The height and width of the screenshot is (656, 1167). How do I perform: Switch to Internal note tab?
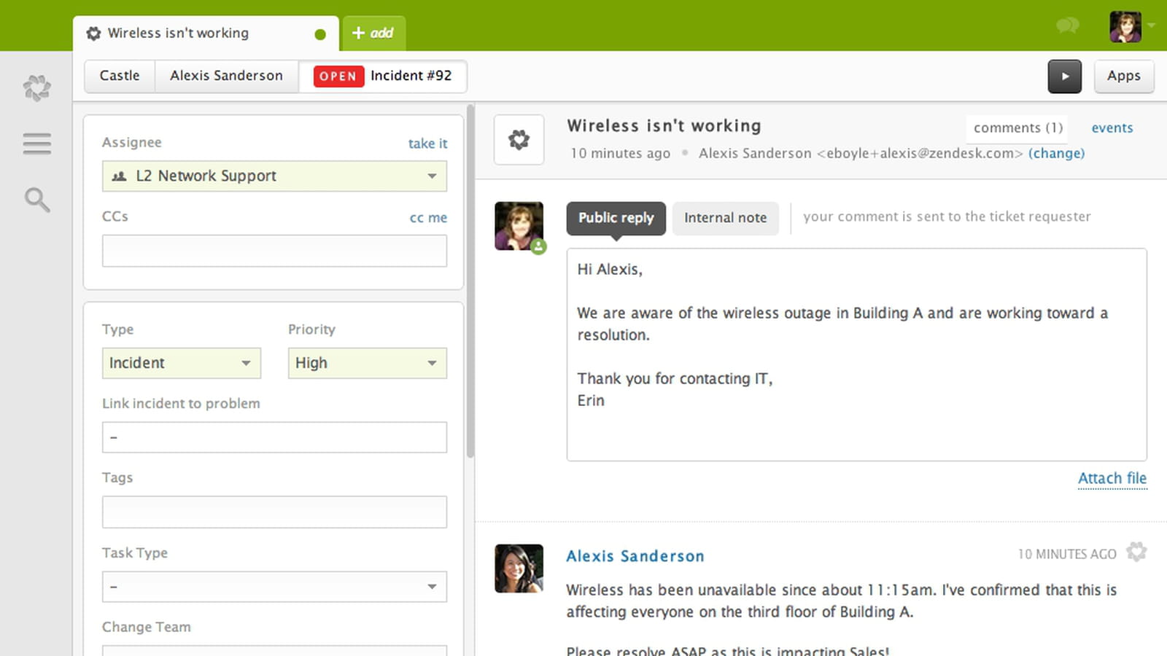pyautogui.click(x=726, y=218)
